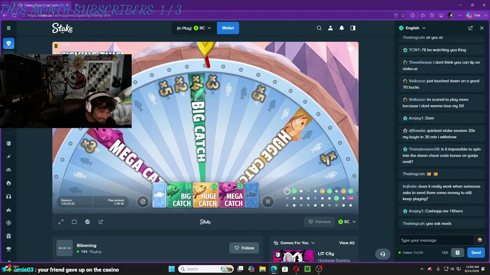The height and width of the screenshot is (275, 490).
Task: Click the Balance 130.50 SC display
Action: click(75, 202)
